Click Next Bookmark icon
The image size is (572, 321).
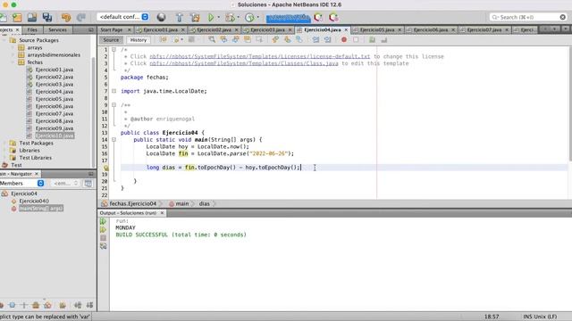288,39
